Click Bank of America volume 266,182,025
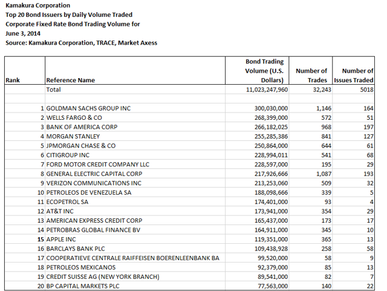Viewport: 387px width, 291px height. tap(272, 127)
